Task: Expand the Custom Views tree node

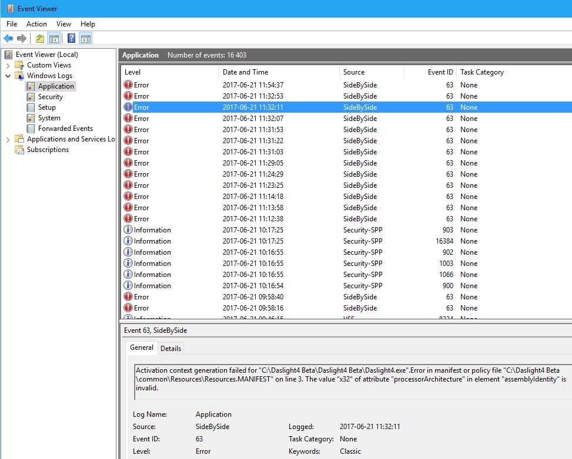Action: coord(8,66)
